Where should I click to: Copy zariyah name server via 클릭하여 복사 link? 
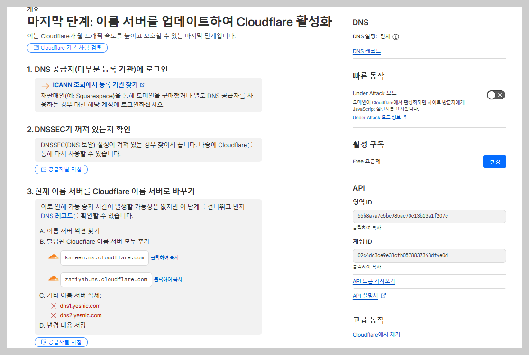coord(168,280)
